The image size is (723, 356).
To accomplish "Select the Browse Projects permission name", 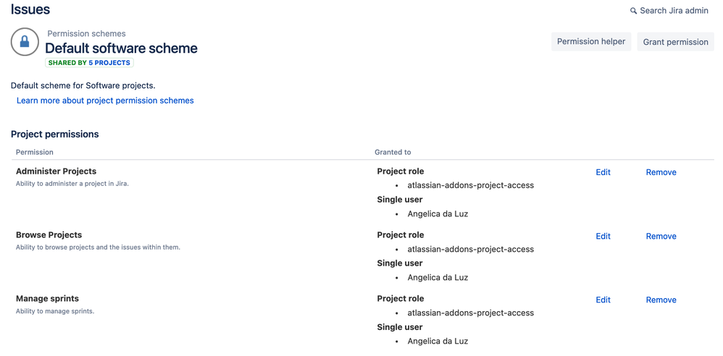I will (49, 235).
